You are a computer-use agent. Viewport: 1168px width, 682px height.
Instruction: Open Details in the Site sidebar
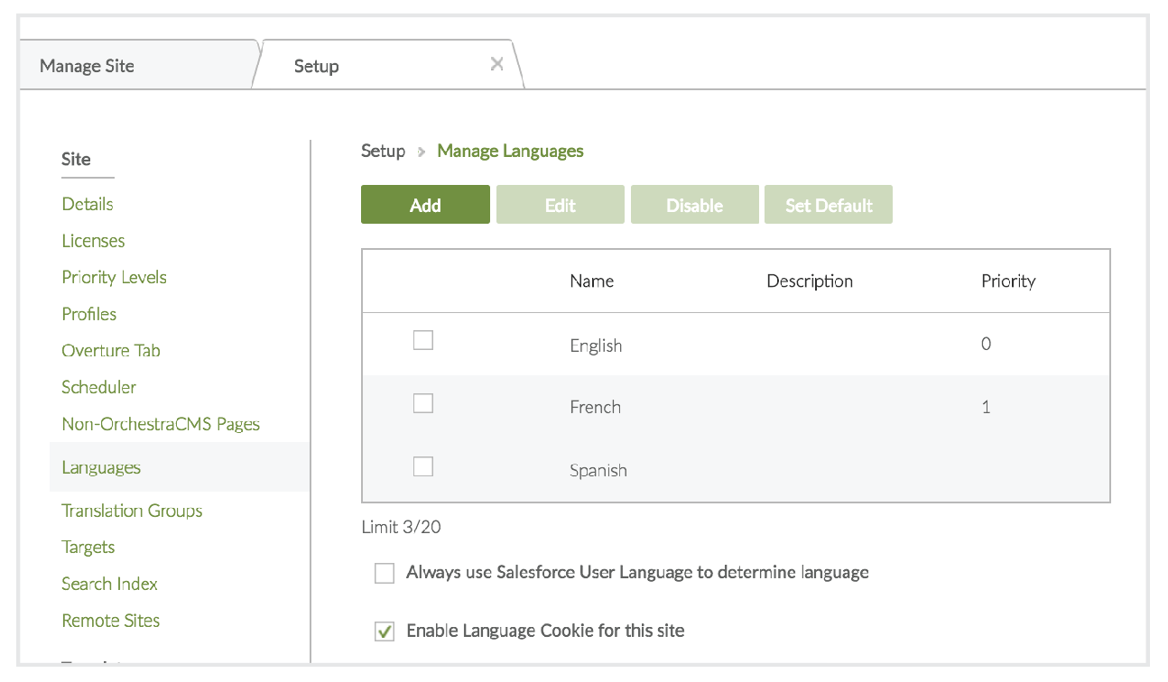coord(88,204)
